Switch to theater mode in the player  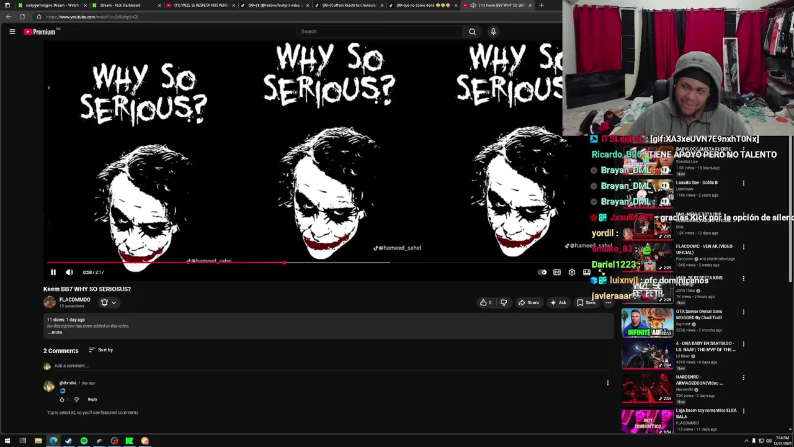tap(586, 272)
